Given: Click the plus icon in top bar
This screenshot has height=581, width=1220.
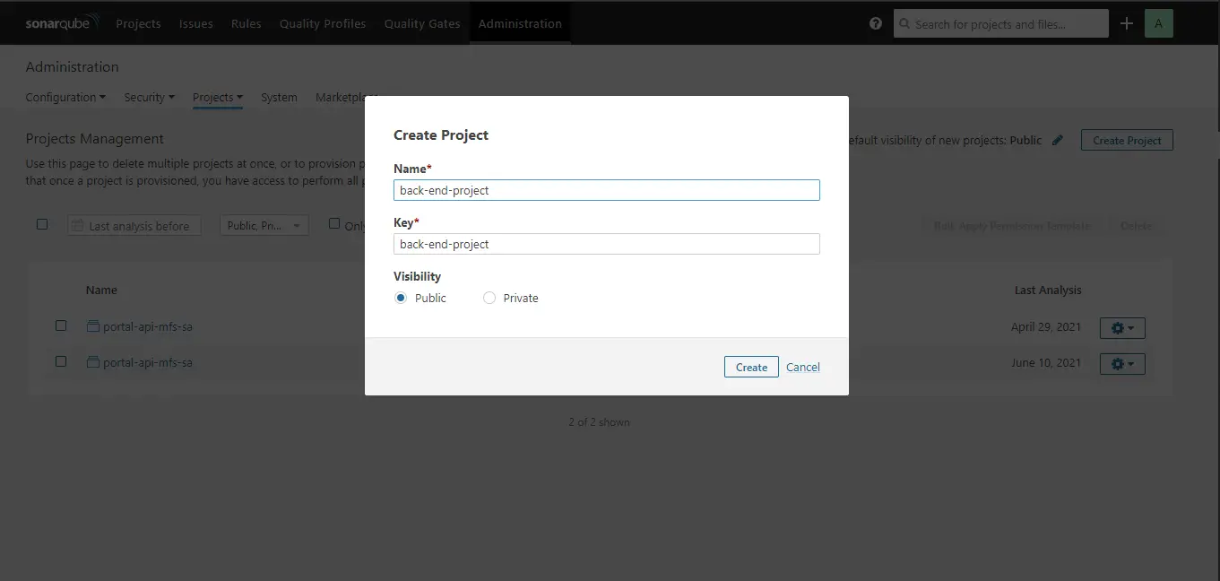Looking at the screenshot, I should 1127,23.
